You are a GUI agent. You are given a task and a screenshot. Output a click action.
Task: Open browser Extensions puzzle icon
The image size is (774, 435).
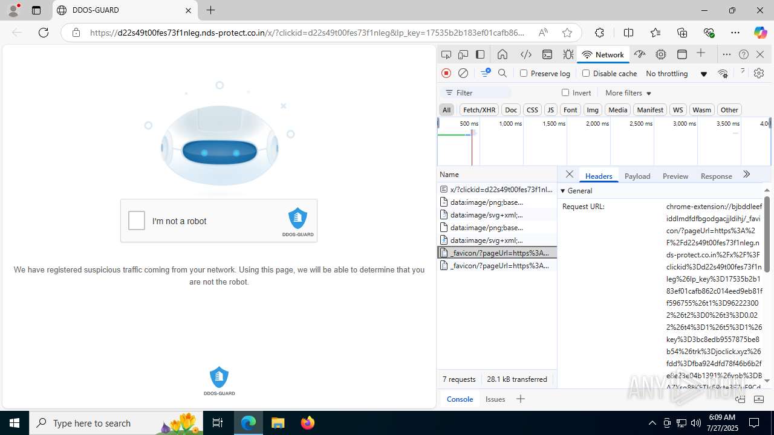pos(599,33)
